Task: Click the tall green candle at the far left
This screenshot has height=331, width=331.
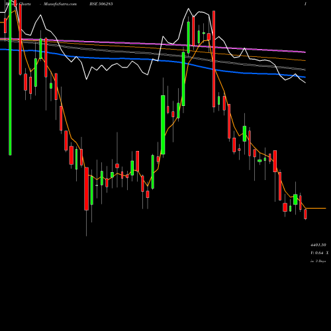Action: click(10, 77)
